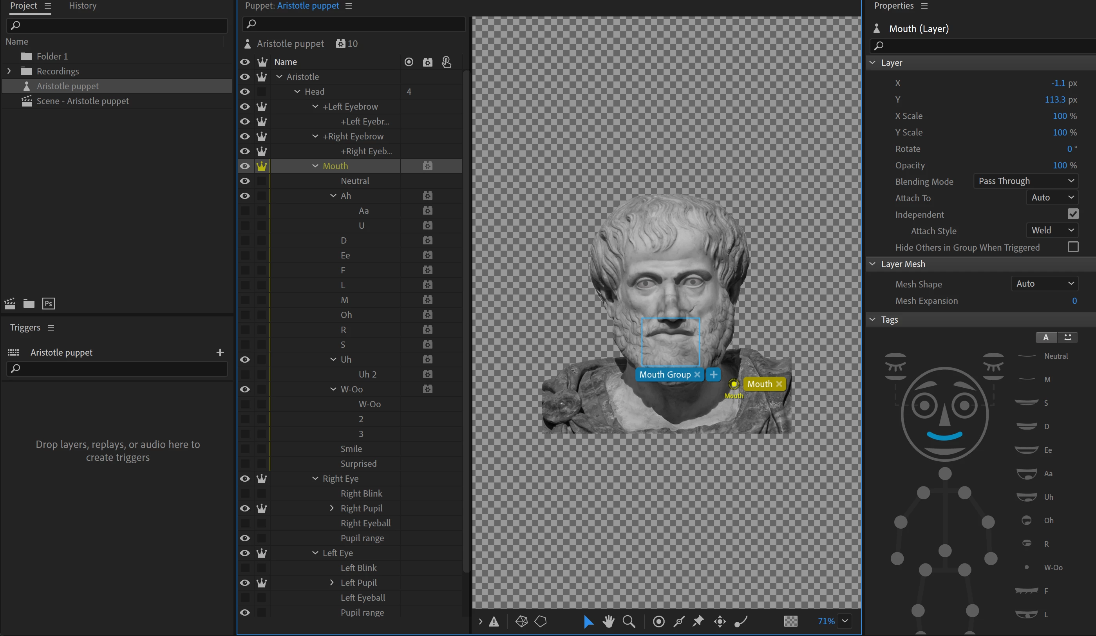The height and width of the screenshot is (636, 1096).
Task: Open the Triggers panel menu
Action: tap(51, 327)
